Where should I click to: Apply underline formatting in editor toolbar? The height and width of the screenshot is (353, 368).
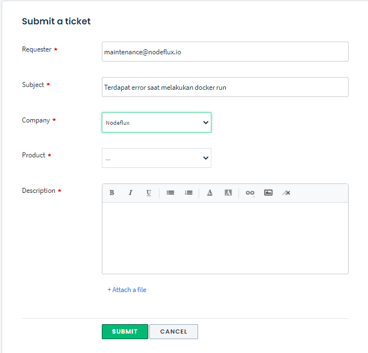149,193
